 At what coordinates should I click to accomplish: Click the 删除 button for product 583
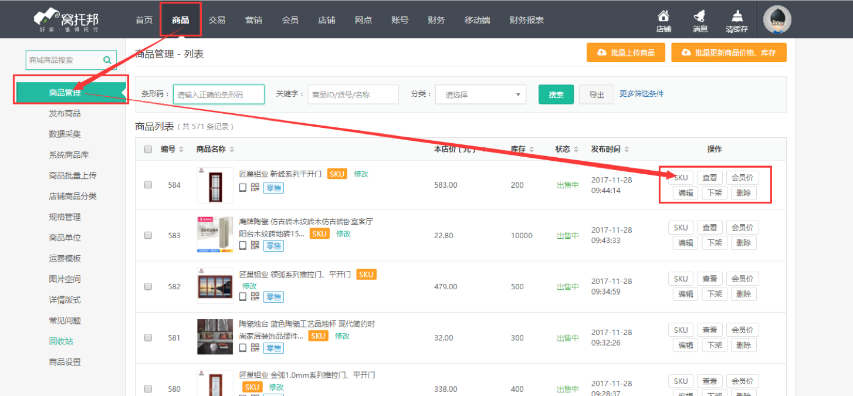744,243
